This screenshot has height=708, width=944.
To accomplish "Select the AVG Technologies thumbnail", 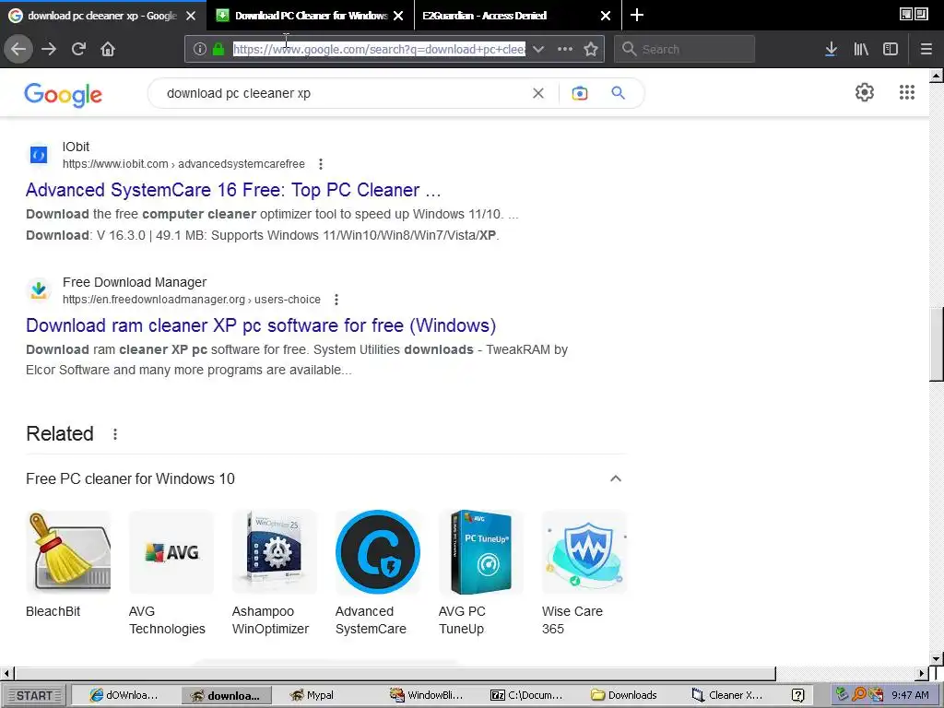I will click(171, 552).
